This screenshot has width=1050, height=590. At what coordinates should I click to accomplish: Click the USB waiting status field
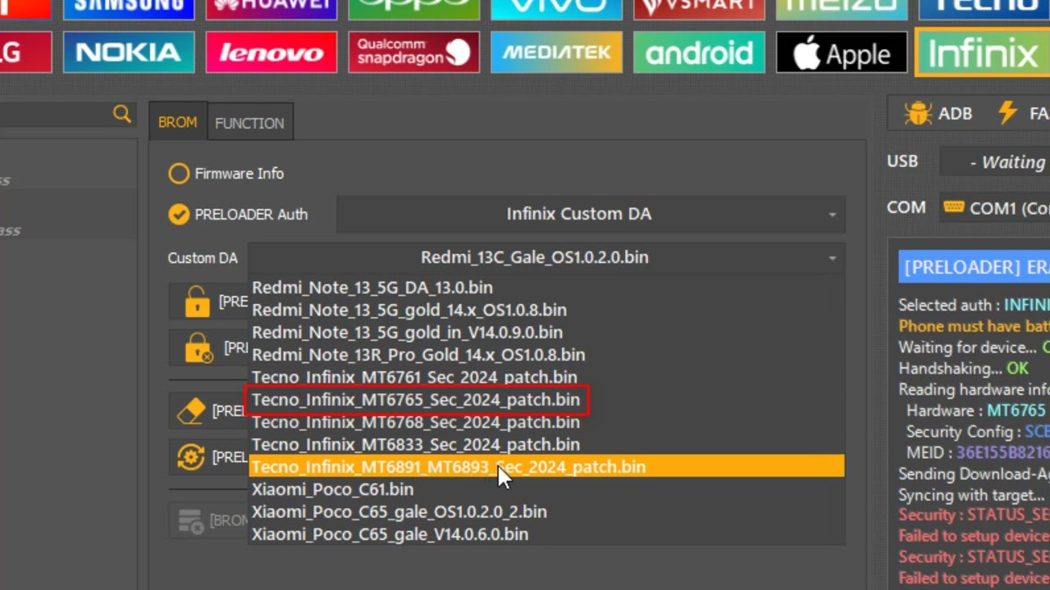point(994,162)
